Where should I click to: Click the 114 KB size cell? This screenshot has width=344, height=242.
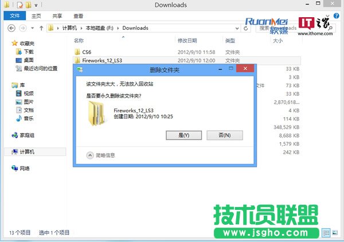tap(291, 119)
